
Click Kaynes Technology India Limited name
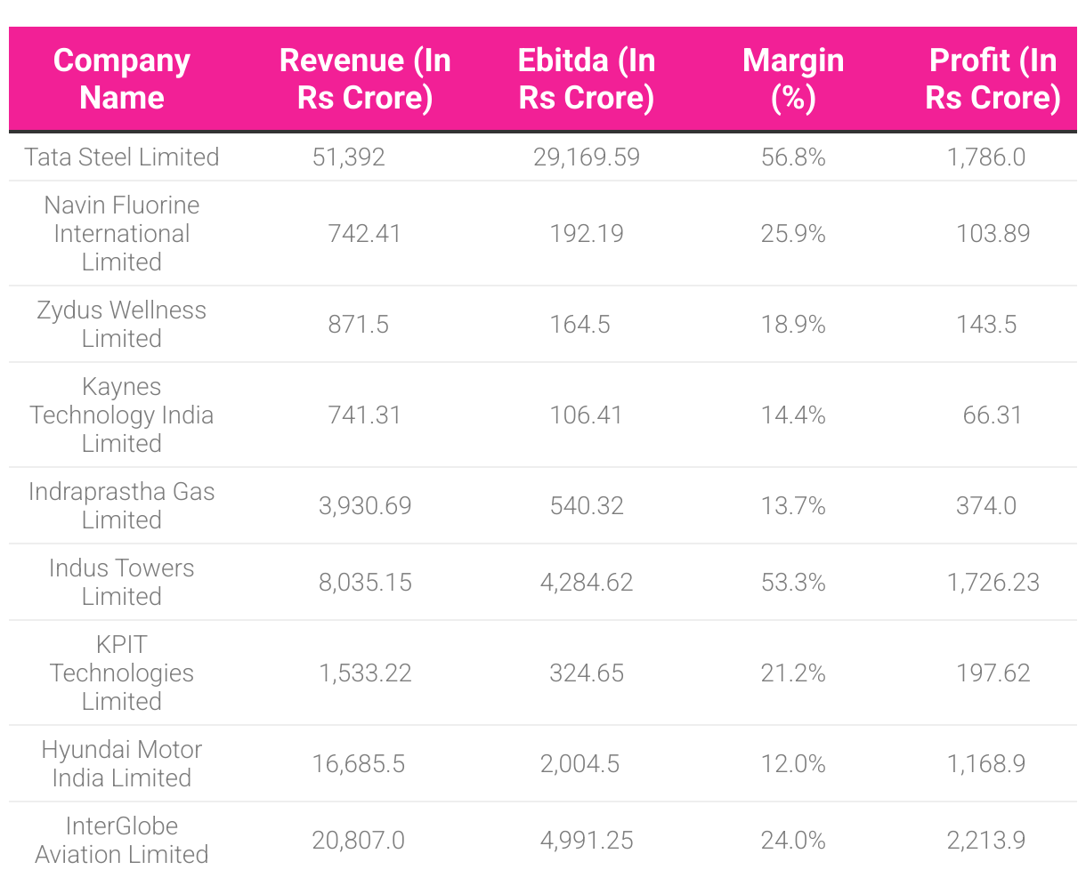click(x=122, y=415)
